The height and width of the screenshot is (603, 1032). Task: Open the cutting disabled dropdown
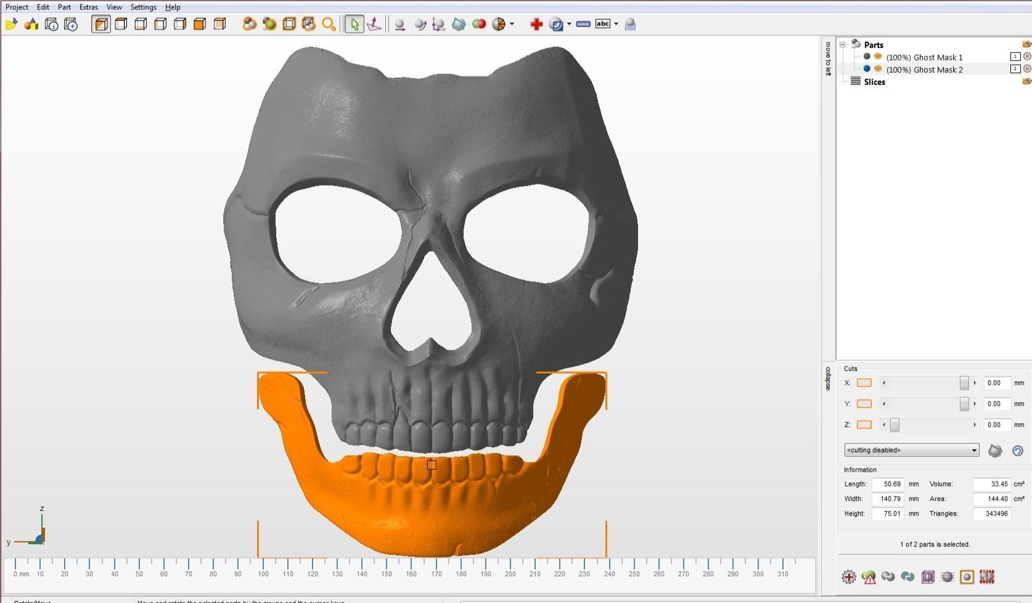tap(911, 450)
